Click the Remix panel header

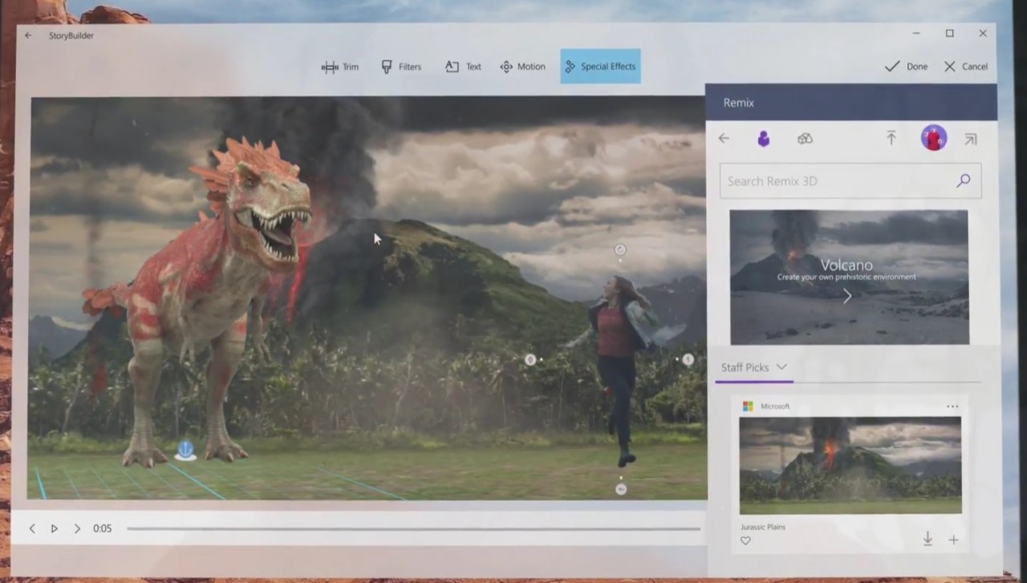click(851, 103)
